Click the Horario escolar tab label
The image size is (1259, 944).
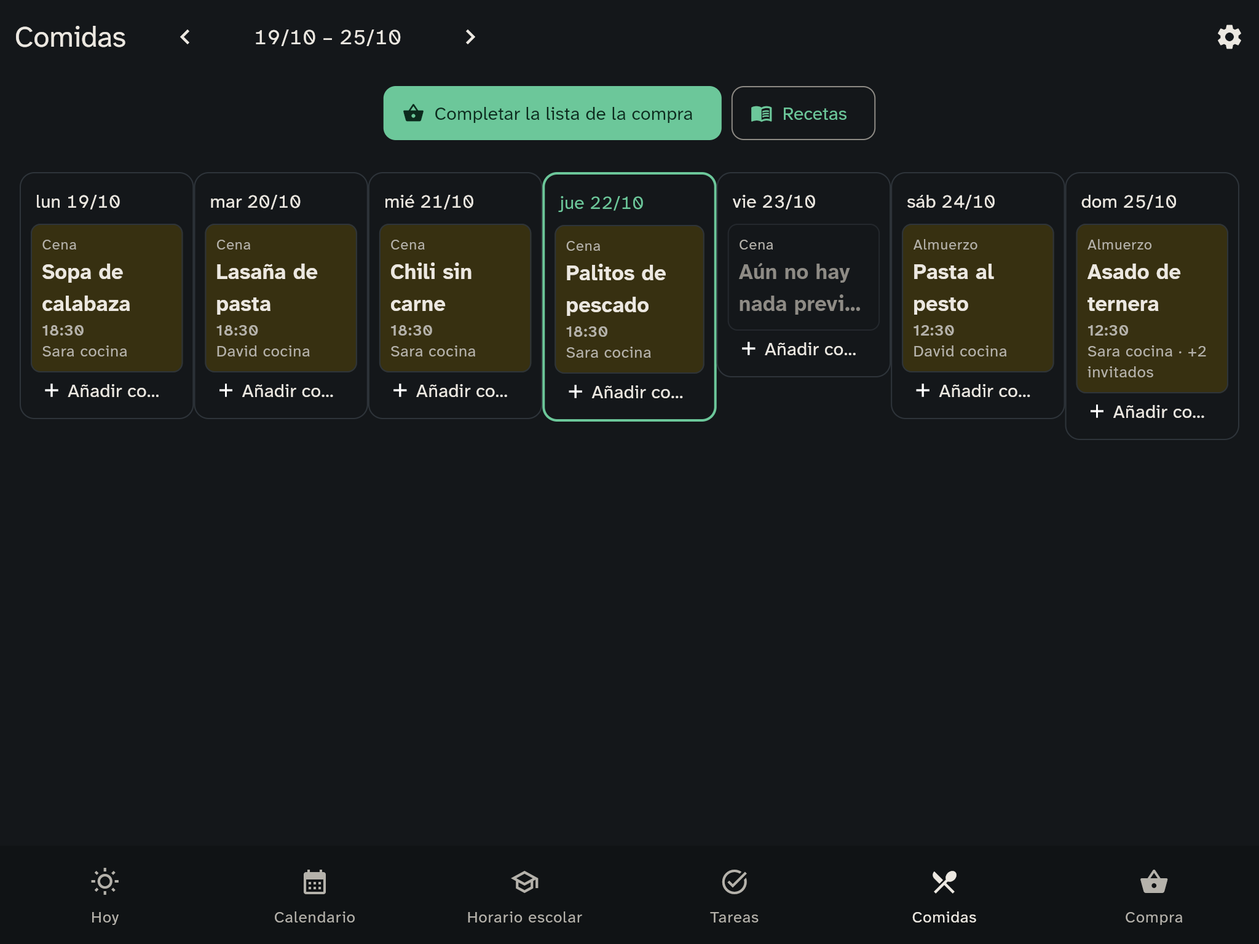point(524,917)
